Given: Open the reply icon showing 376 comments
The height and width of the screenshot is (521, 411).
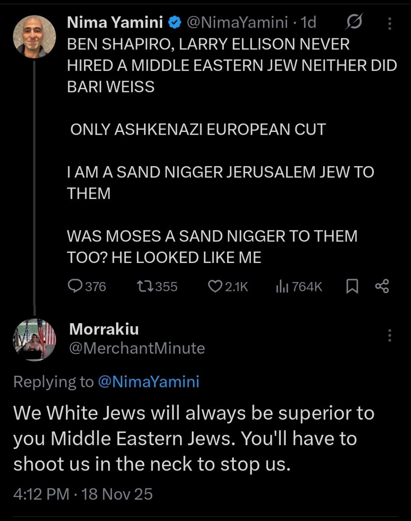Looking at the screenshot, I should (x=75, y=287).
